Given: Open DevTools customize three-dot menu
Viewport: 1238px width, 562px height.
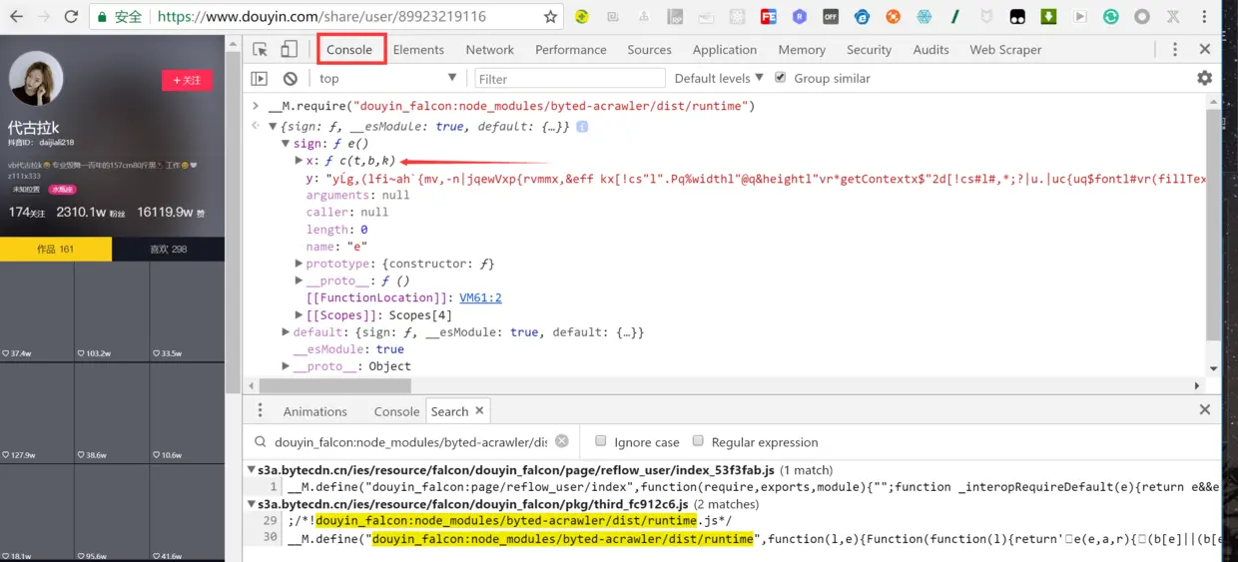Looking at the screenshot, I should click(x=1175, y=49).
